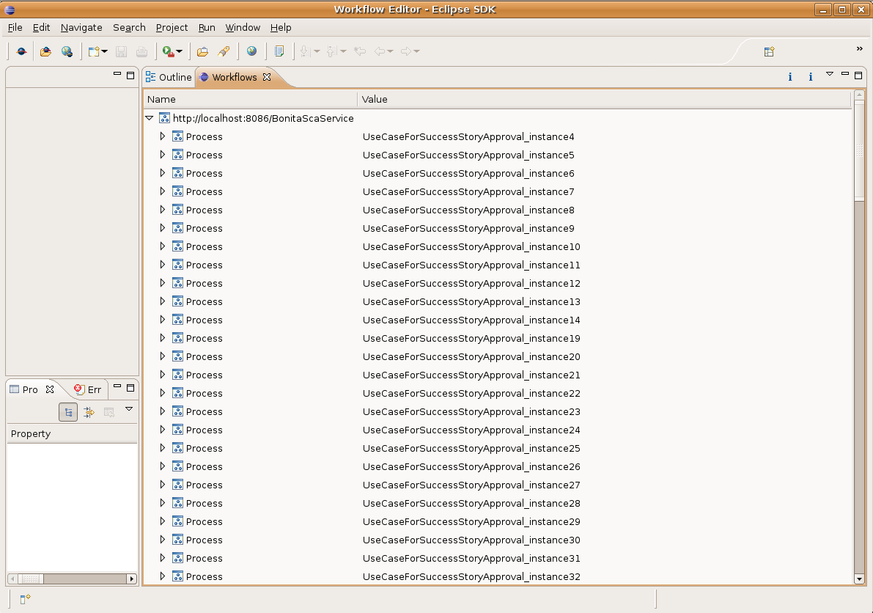
Task: Click the red planet toolbar icon
Action: [21, 51]
